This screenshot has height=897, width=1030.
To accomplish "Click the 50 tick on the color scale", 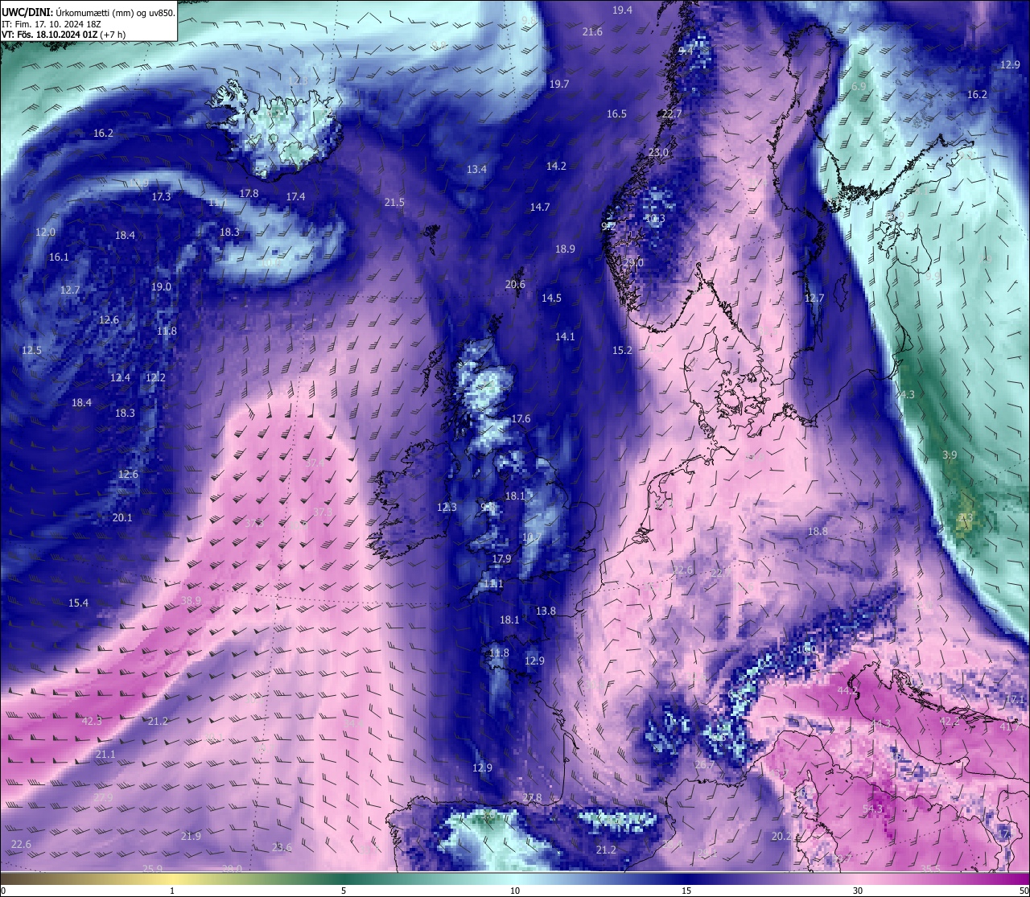I will (1024, 891).
